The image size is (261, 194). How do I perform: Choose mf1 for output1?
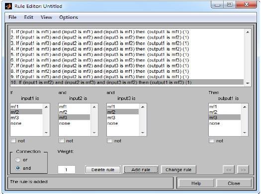[225, 106]
